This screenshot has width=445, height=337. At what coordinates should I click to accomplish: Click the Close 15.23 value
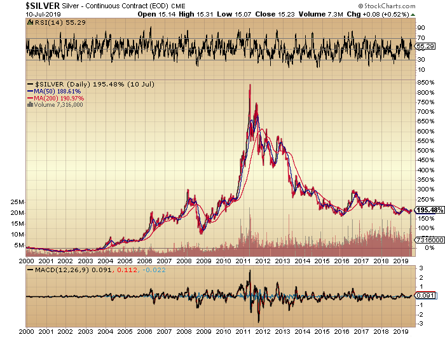pos(275,14)
